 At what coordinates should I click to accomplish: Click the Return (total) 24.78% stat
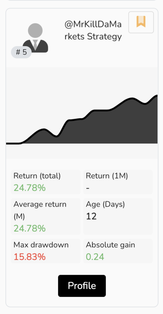point(46,182)
